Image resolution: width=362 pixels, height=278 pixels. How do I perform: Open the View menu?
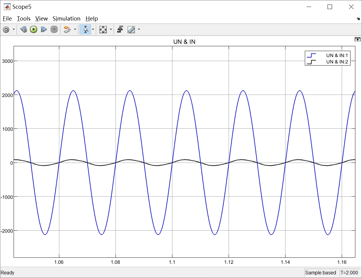tap(41, 18)
